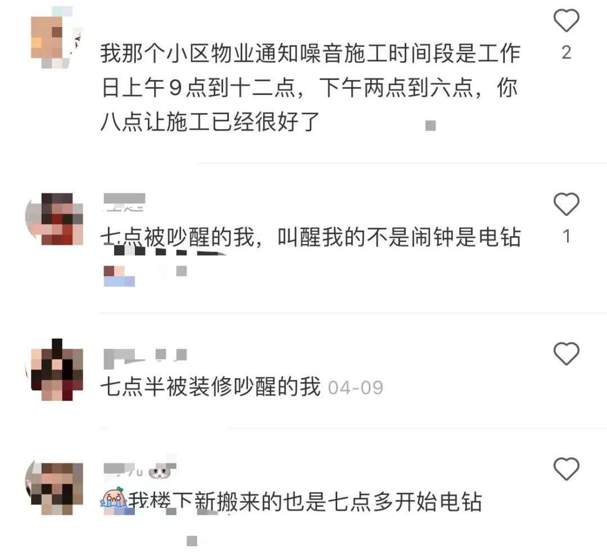Open the comment 也是七点多开始电钻

tap(383, 502)
